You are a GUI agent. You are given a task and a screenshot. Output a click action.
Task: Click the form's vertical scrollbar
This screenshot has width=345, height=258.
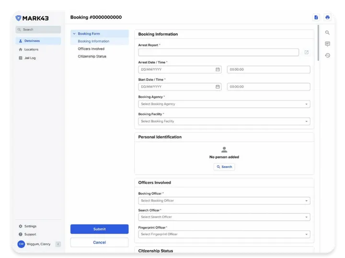coord(318,43)
